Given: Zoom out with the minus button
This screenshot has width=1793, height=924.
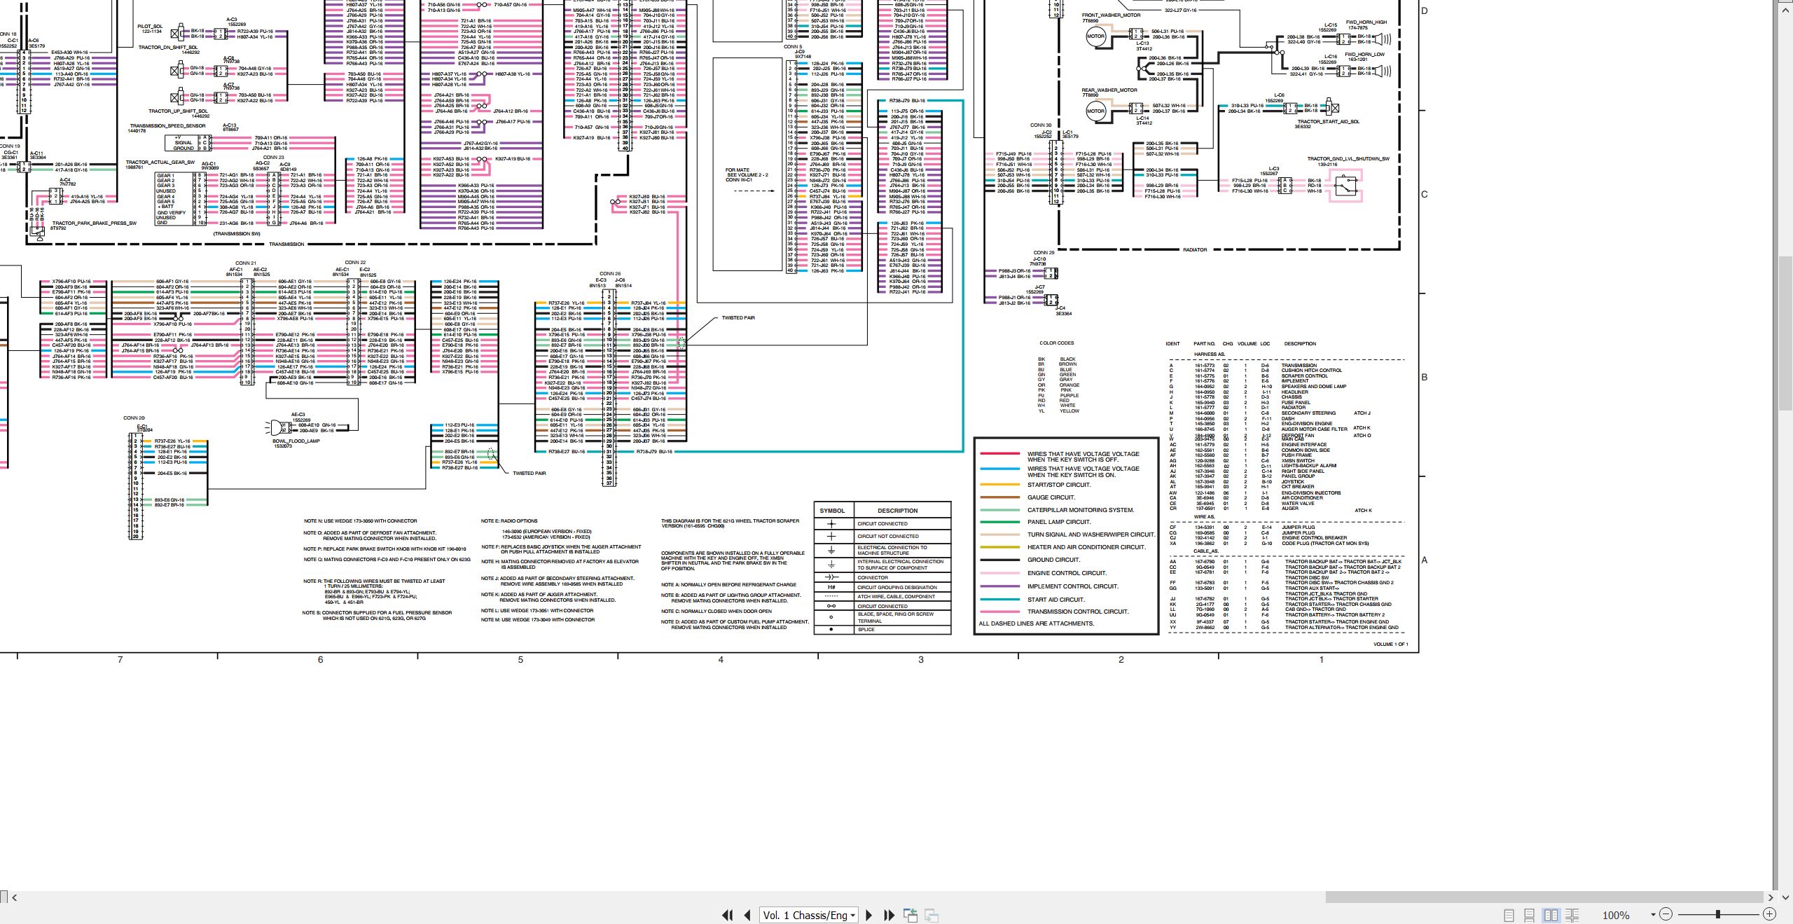Looking at the screenshot, I should 1666,914.
